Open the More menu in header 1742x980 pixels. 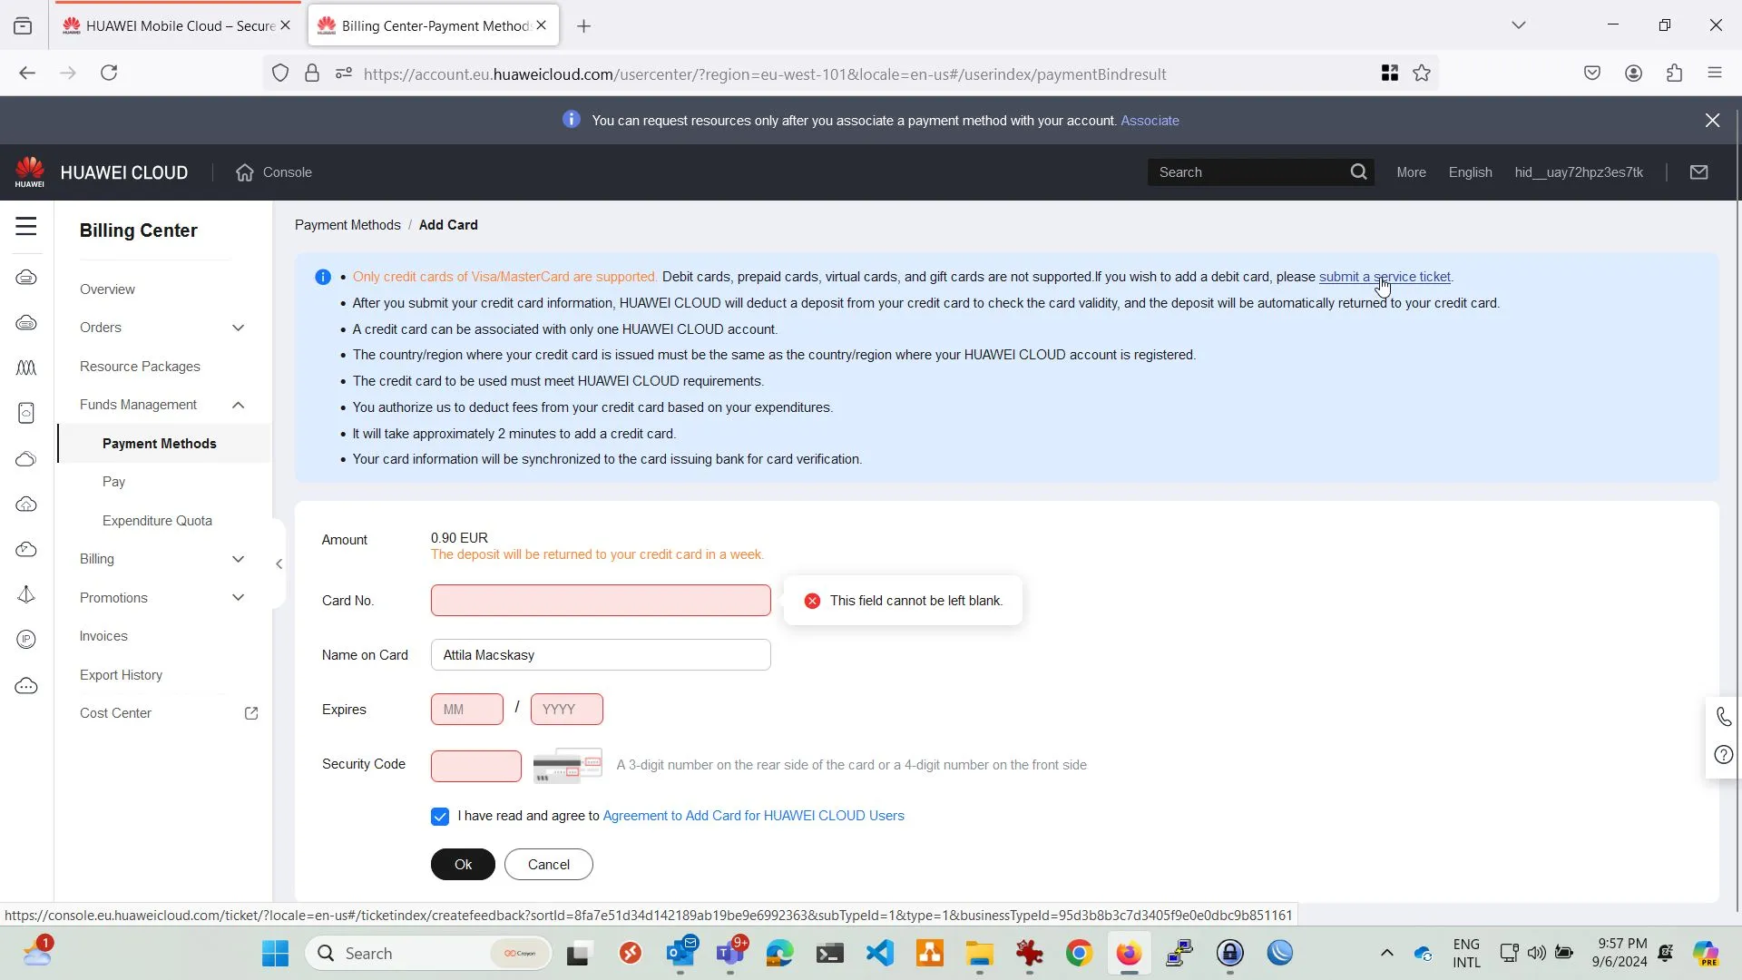pyautogui.click(x=1411, y=172)
